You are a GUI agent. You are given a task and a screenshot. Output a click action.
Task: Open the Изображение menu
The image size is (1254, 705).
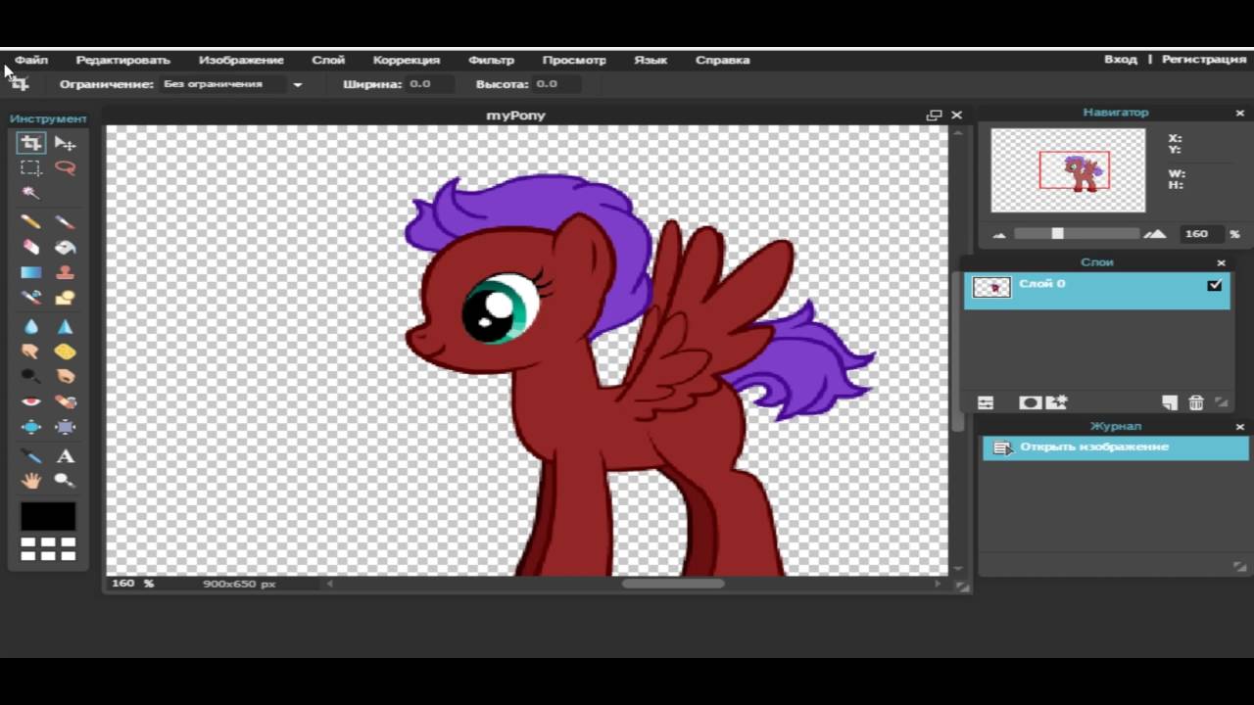(x=241, y=60)
